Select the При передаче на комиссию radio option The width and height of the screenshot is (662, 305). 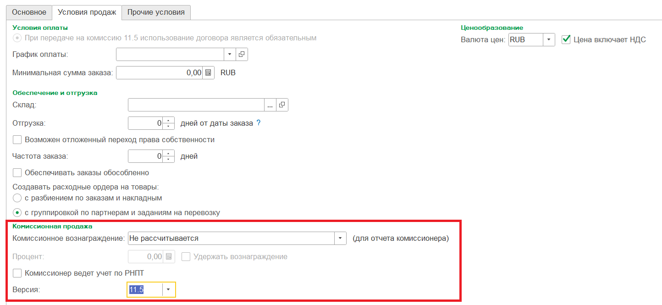pos(17,38)
